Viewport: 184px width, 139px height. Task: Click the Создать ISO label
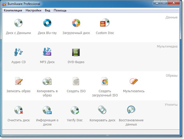[x=76, y=91]
